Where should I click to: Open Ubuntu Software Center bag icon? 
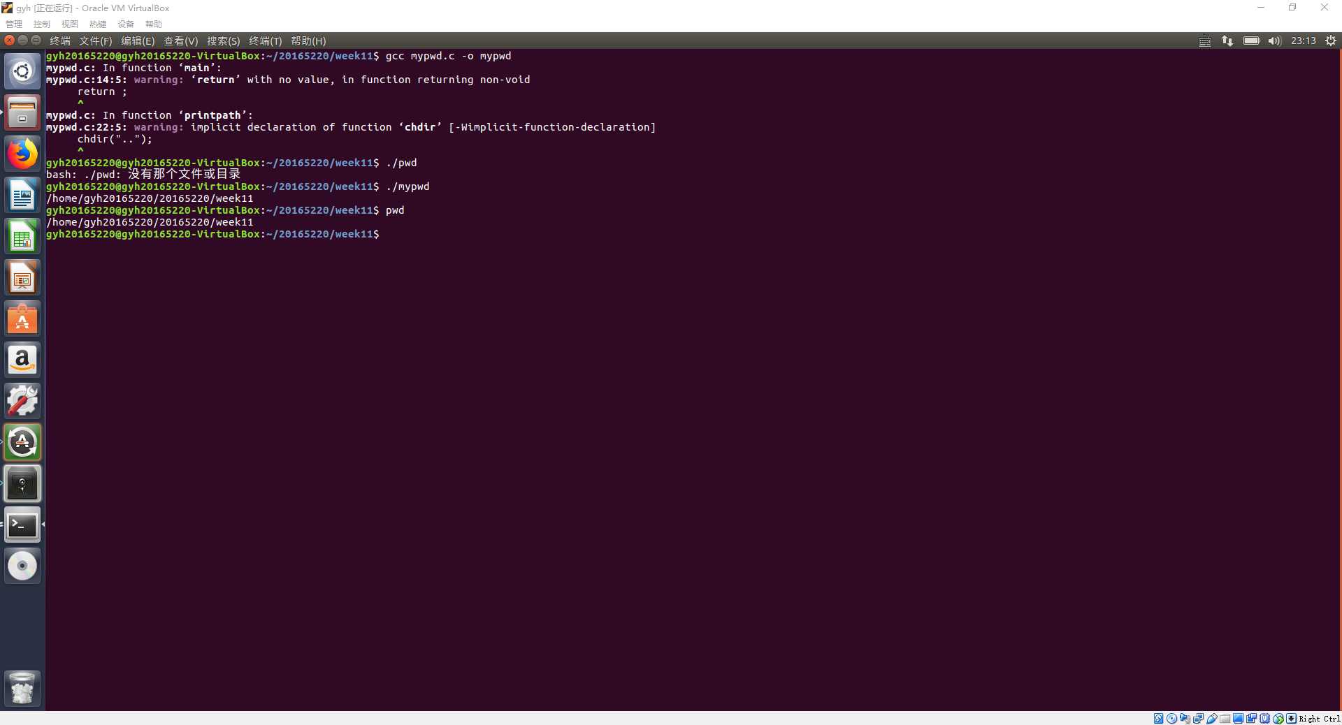22,318
